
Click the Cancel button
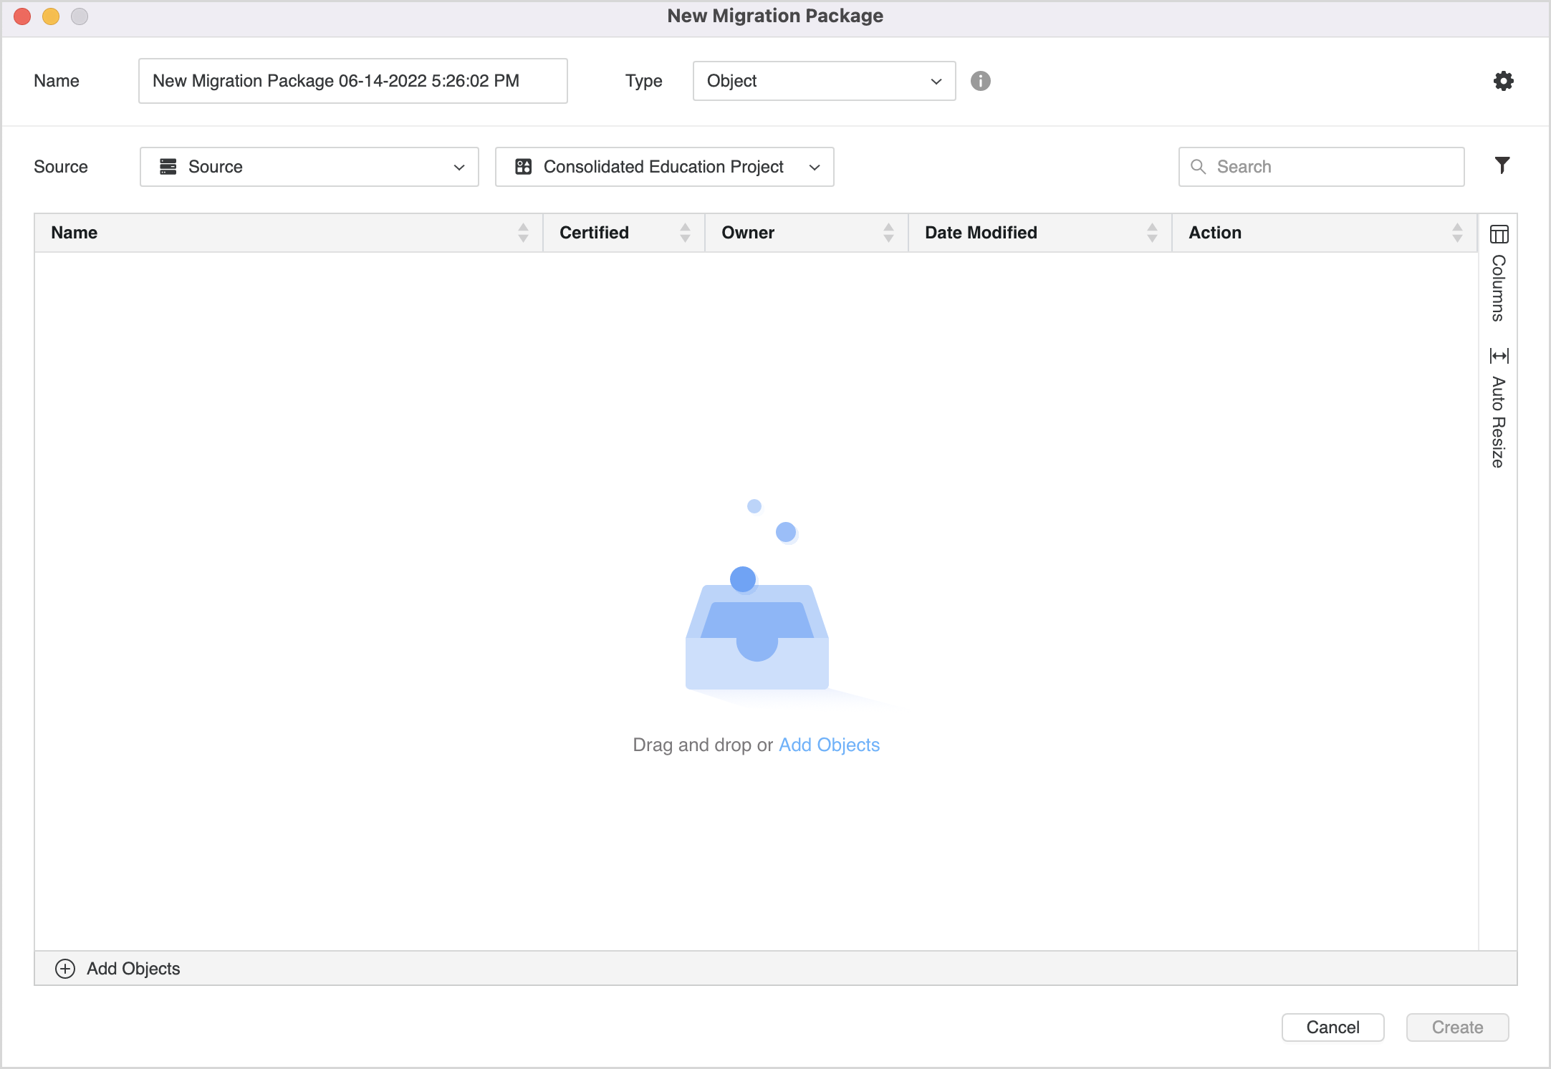[x=1332, y=1027]
